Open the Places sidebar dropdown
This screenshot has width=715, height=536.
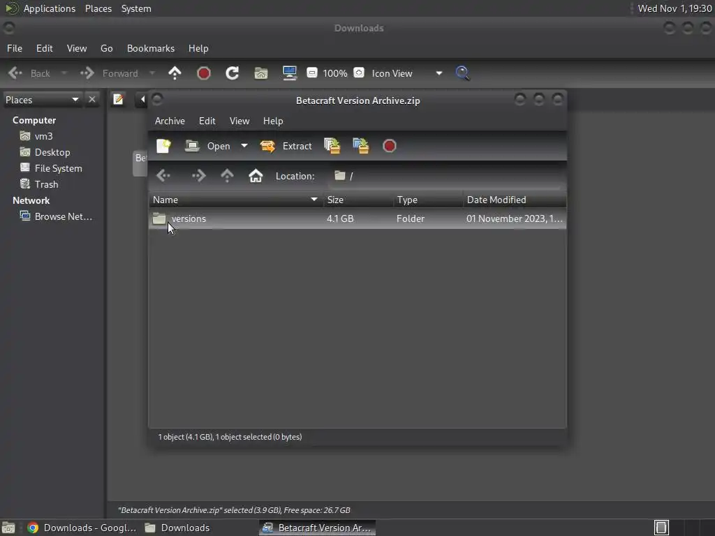tap(42, 100)
